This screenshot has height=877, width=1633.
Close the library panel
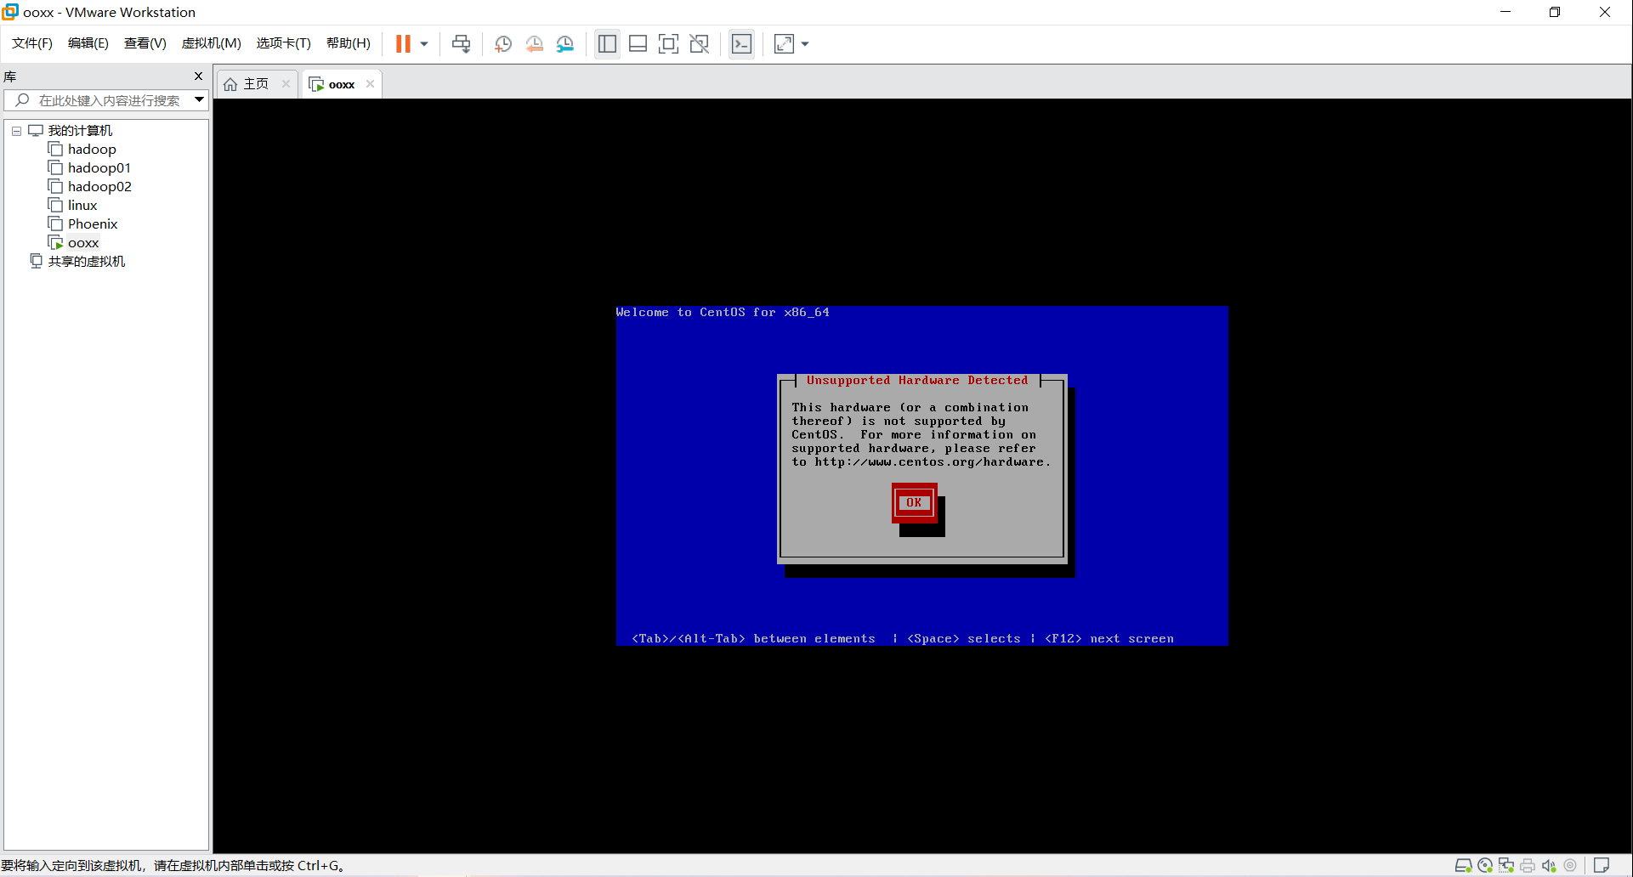coord(199,76)
